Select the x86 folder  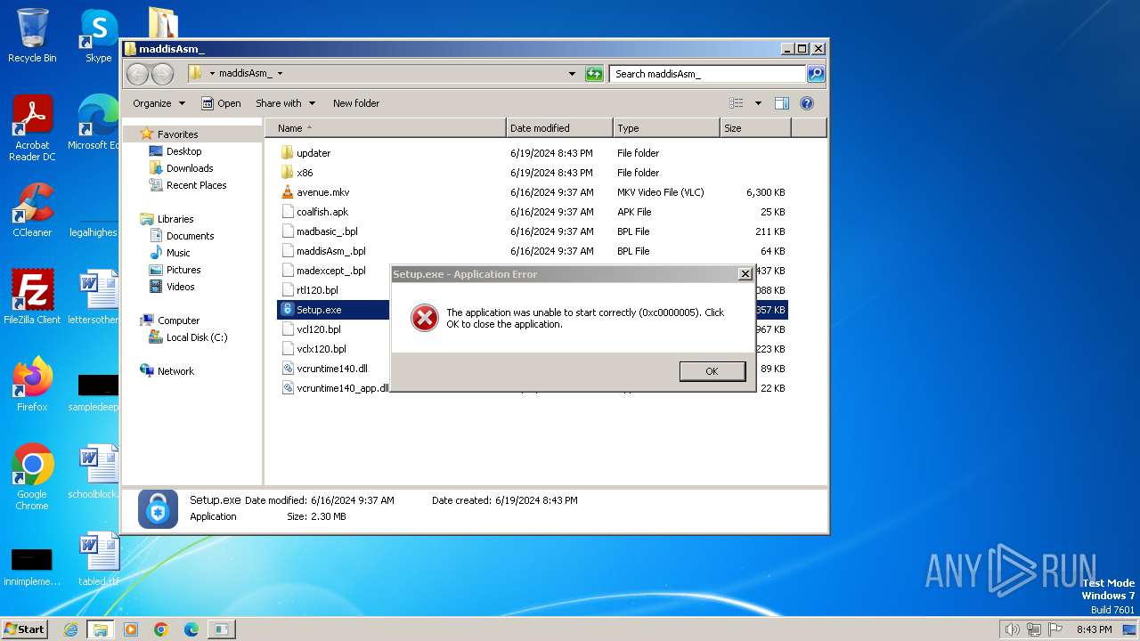[x=305, y=173]
